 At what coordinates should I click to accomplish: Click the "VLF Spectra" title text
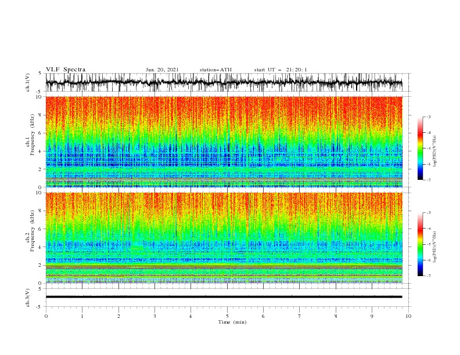click(x=66, y=70)
